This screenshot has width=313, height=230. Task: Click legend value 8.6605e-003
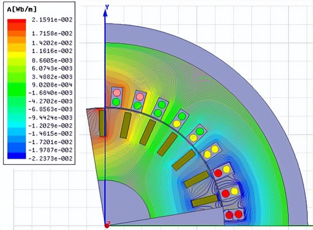click(52, 61)
